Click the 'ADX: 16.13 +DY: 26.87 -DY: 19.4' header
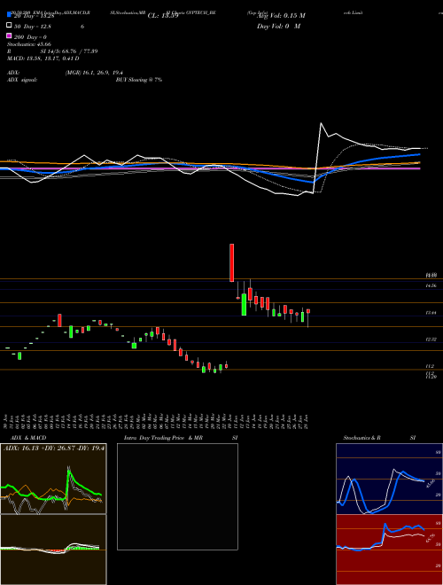443x585 pixels. click(x=54, y=448)
